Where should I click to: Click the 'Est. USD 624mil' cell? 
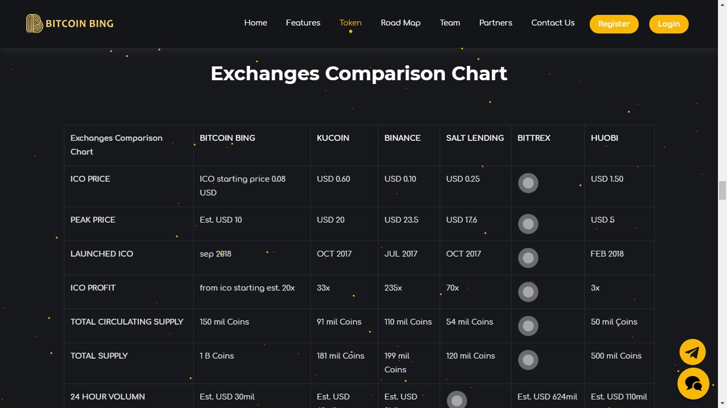click(x=547, y=397)
